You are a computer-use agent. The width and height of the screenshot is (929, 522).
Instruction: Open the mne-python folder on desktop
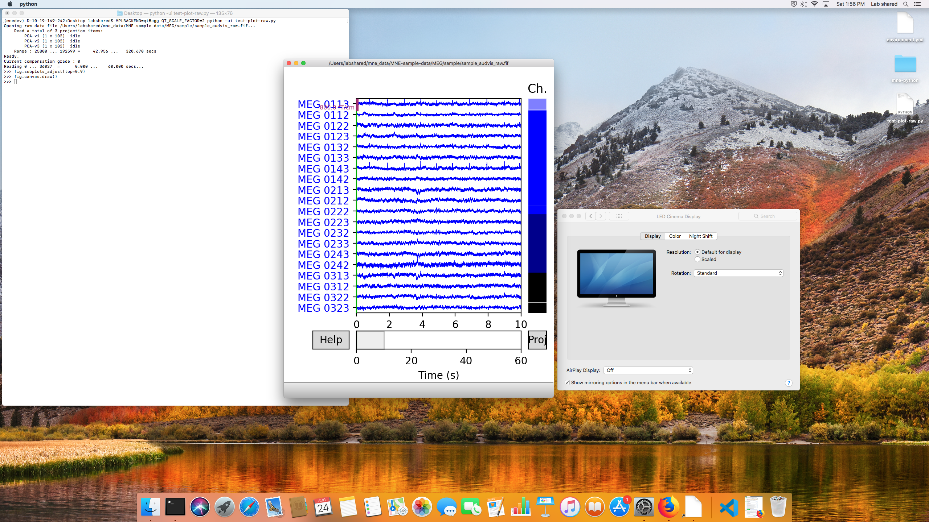coord(905,65)
